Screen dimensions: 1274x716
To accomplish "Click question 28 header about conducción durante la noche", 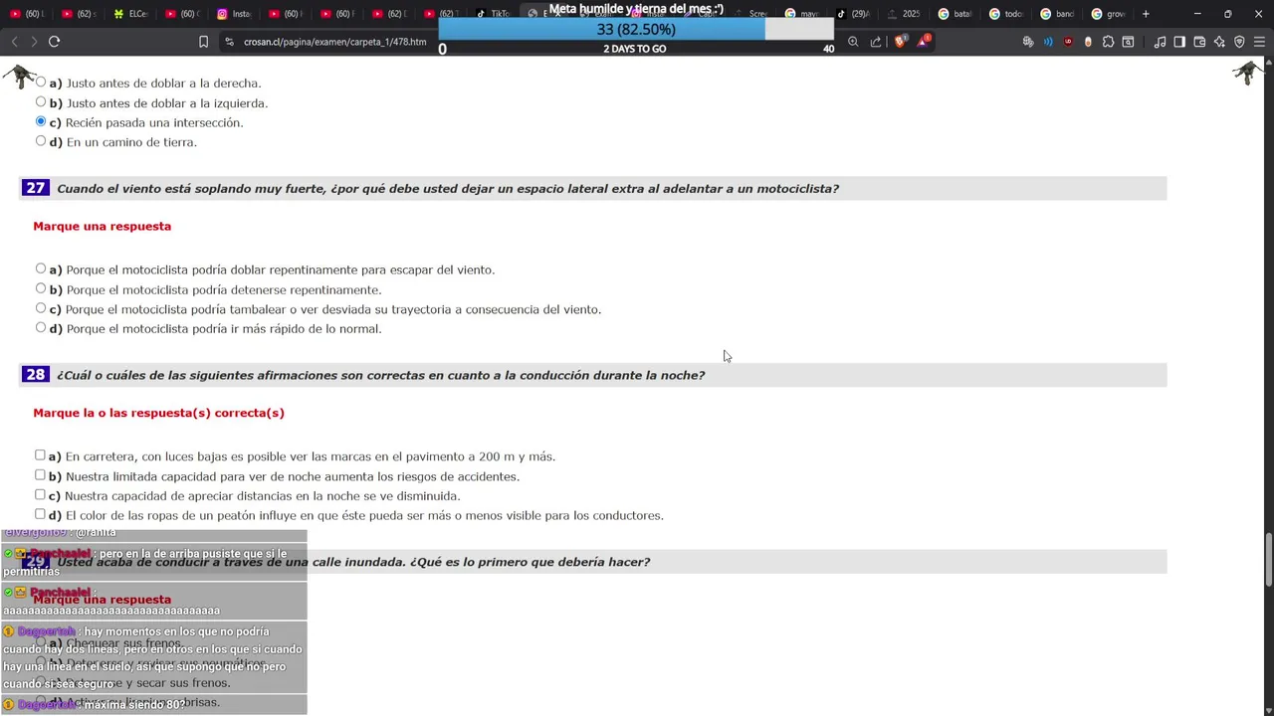I will point(380,375).
